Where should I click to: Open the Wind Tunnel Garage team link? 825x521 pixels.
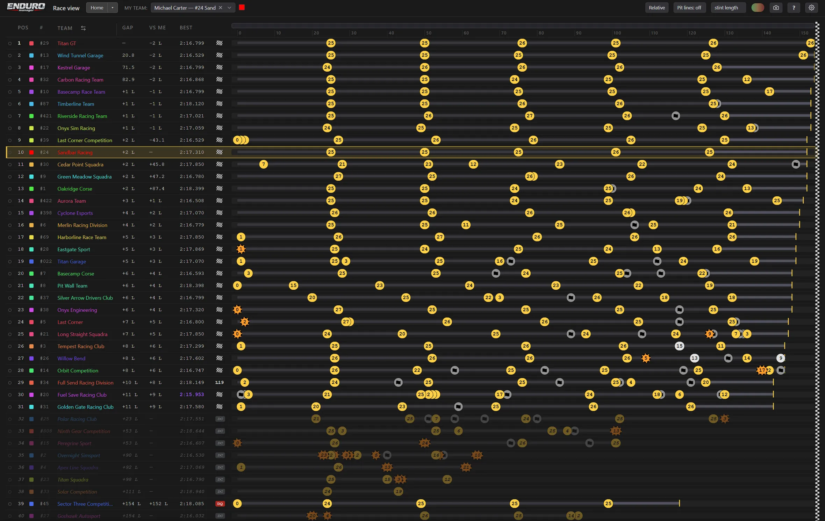pos(80,56)
